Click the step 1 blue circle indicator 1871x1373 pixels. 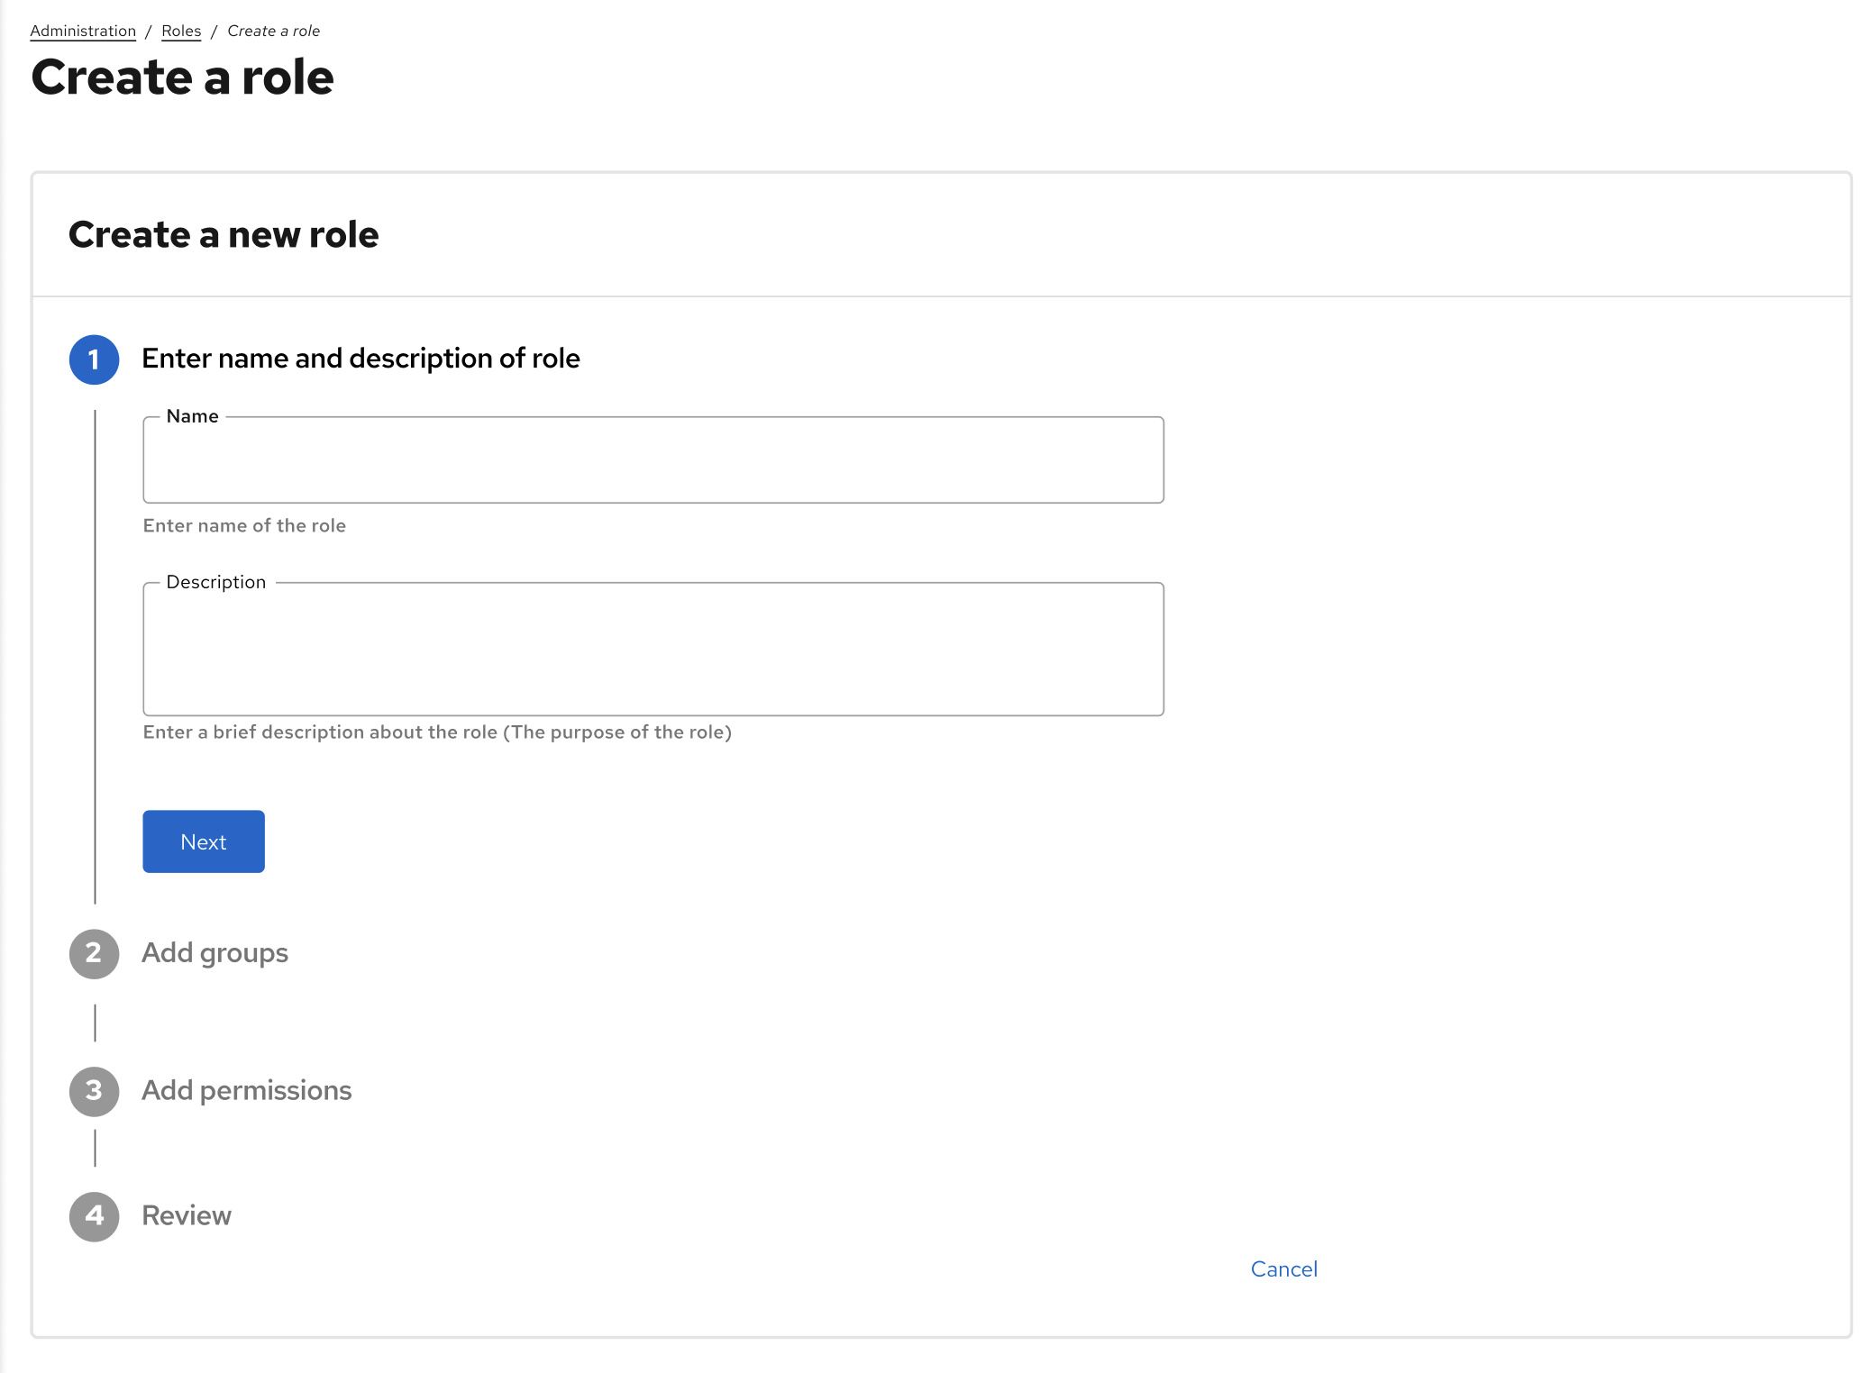click(94, 359)
